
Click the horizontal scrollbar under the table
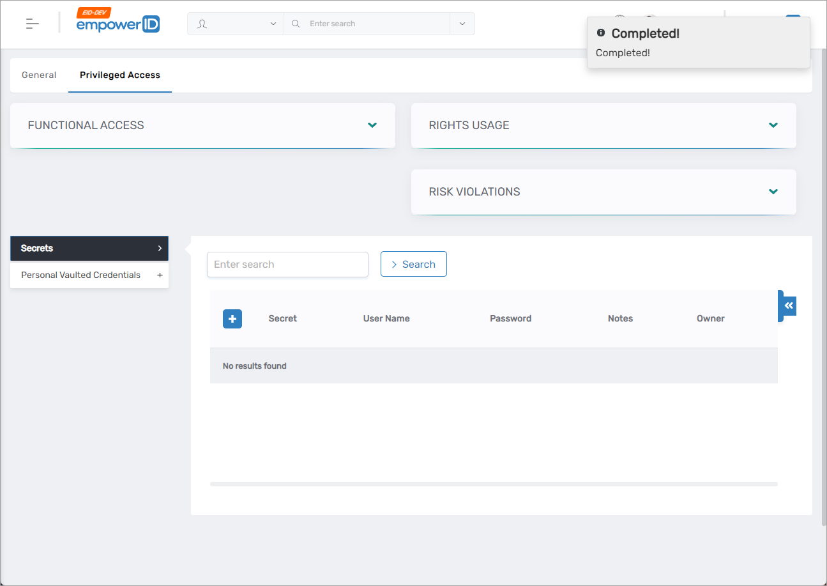click(493, 484)
